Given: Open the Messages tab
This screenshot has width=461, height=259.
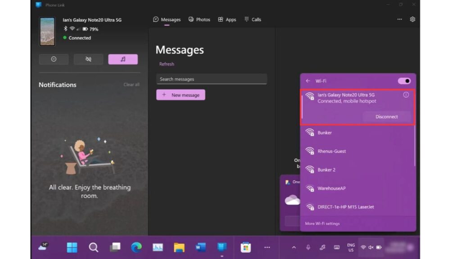Looking at the screenshot, I should (x=167, y=20).
